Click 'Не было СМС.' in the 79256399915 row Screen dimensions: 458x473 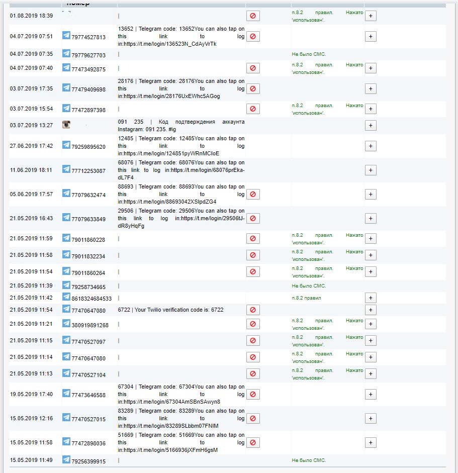tap(309, 460)
